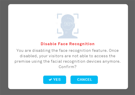The image size is (135, 95).
Task: Click the word Confirm? in the message
Action: 67,67
